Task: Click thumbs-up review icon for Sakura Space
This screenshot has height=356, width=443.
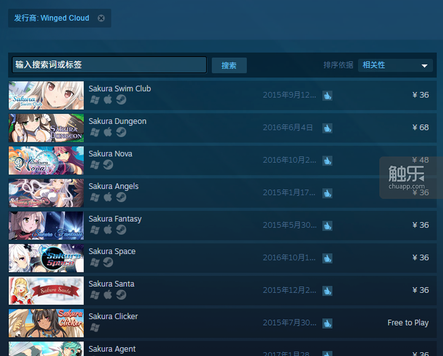Action: (327, 258)
